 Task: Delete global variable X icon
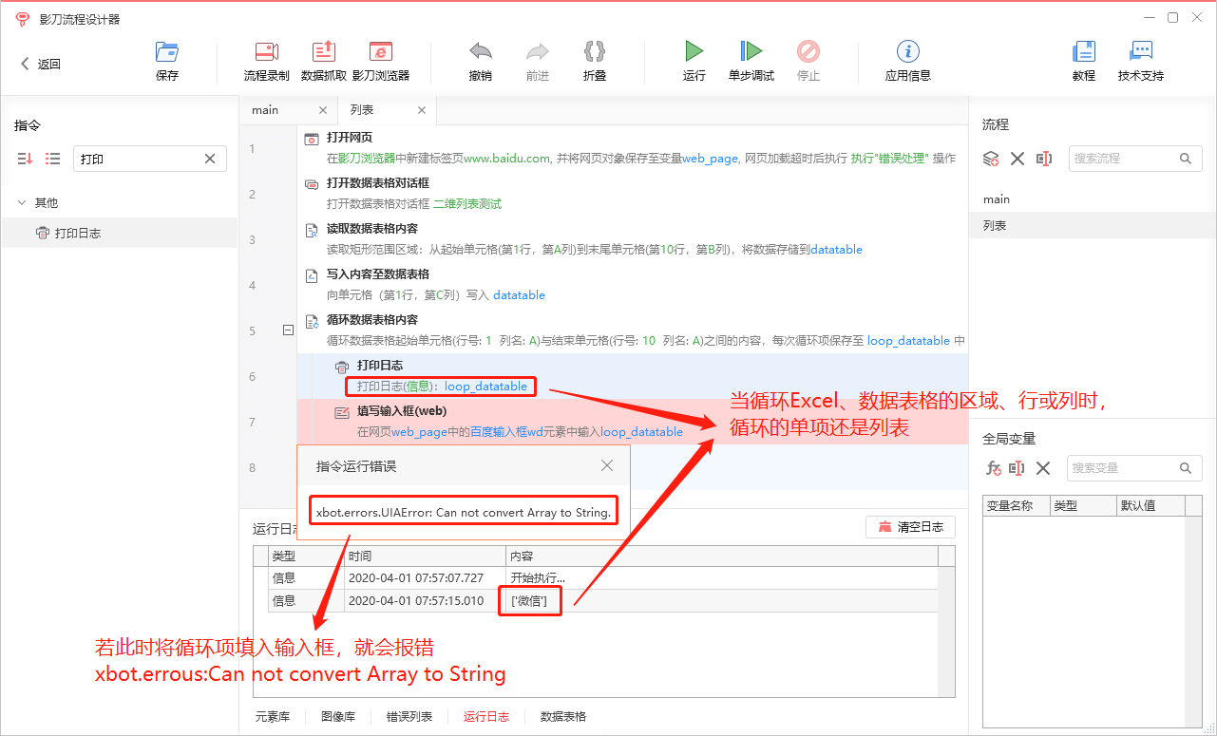pyautogui.click(x=1043, y=468)
